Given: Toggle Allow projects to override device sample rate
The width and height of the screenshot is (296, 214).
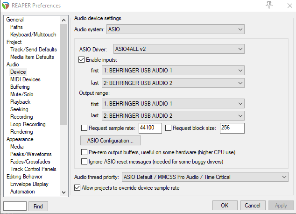Looking at the screenshot, I should [x=77, y=188].
